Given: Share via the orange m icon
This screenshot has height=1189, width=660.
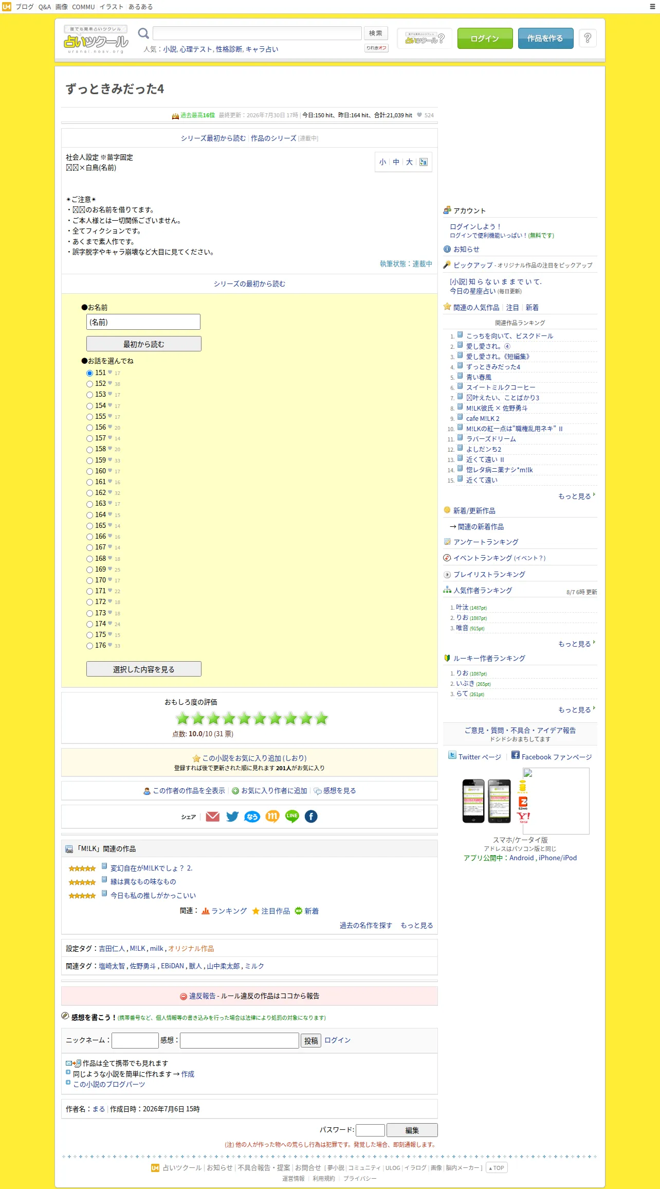Looking at the screenshot, I should click(x=272, y=817).
